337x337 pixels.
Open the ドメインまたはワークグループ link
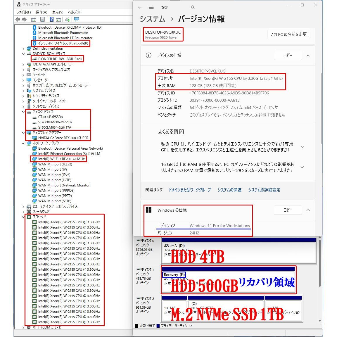[190, 190]
